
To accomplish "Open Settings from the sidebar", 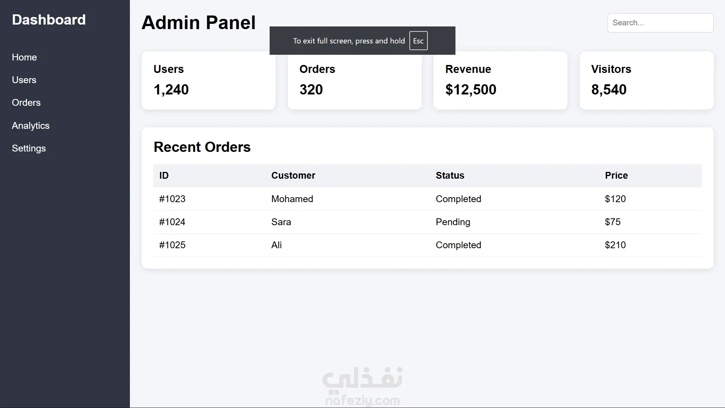I will 29,148.
